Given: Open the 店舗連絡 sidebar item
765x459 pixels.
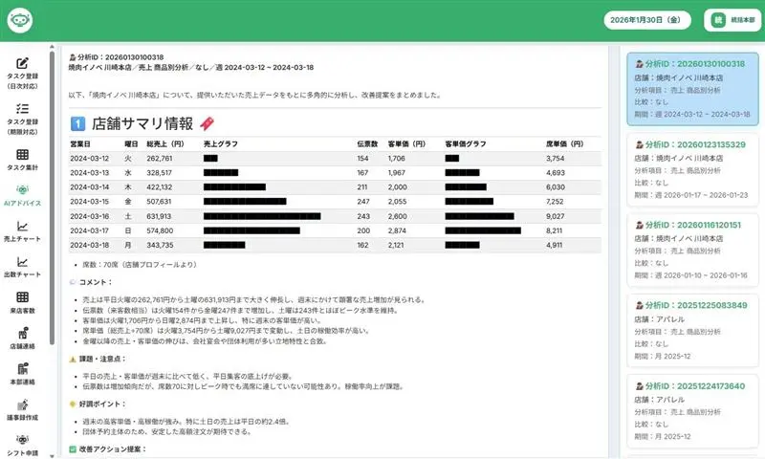Looking at the screenshot, I should (22, 339).
